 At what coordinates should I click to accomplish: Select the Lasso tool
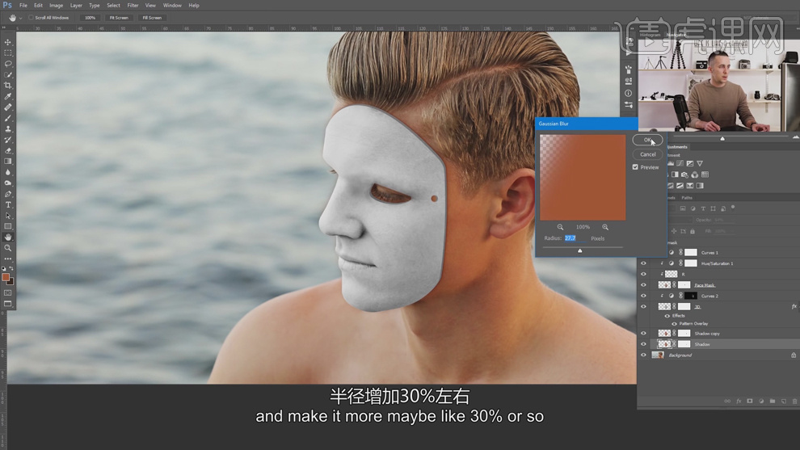coord(7,64)
